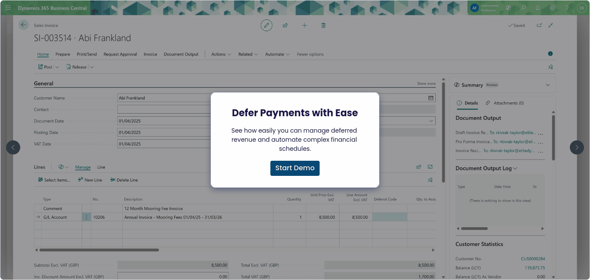Select the Document Output tab

click(x=181, y=54)
